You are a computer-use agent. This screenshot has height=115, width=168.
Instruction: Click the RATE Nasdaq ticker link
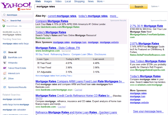click(39, 98)
